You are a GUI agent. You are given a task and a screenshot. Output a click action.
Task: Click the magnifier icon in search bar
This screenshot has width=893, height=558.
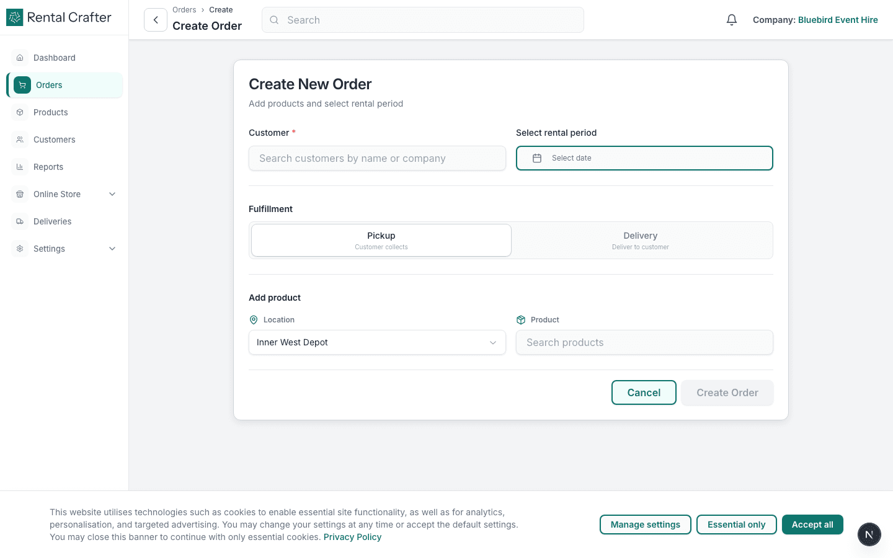click(x=274, y=20)
